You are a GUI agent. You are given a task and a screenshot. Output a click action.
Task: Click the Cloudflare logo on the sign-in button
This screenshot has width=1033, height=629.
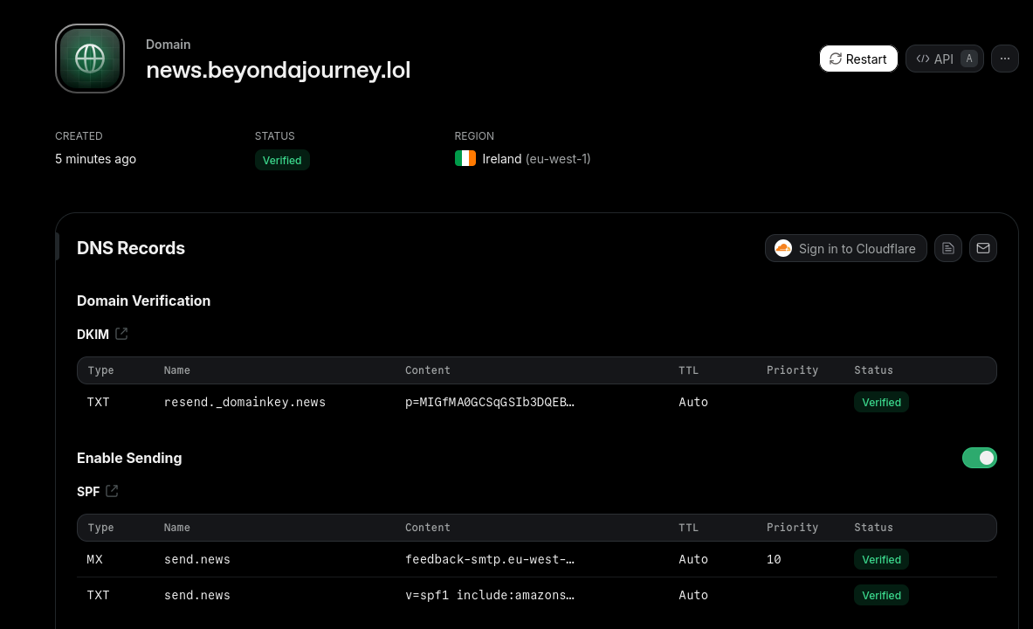coord(782,248)
